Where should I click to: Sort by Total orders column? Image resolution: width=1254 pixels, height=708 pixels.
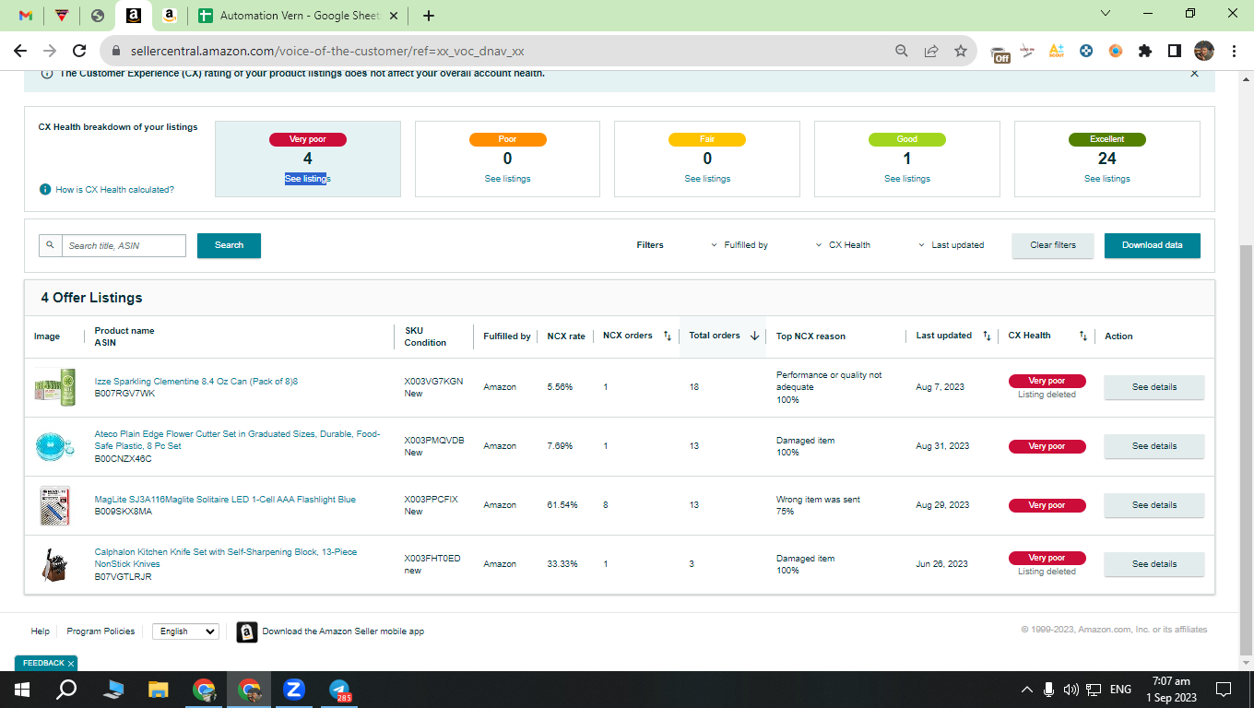[754, 336]
